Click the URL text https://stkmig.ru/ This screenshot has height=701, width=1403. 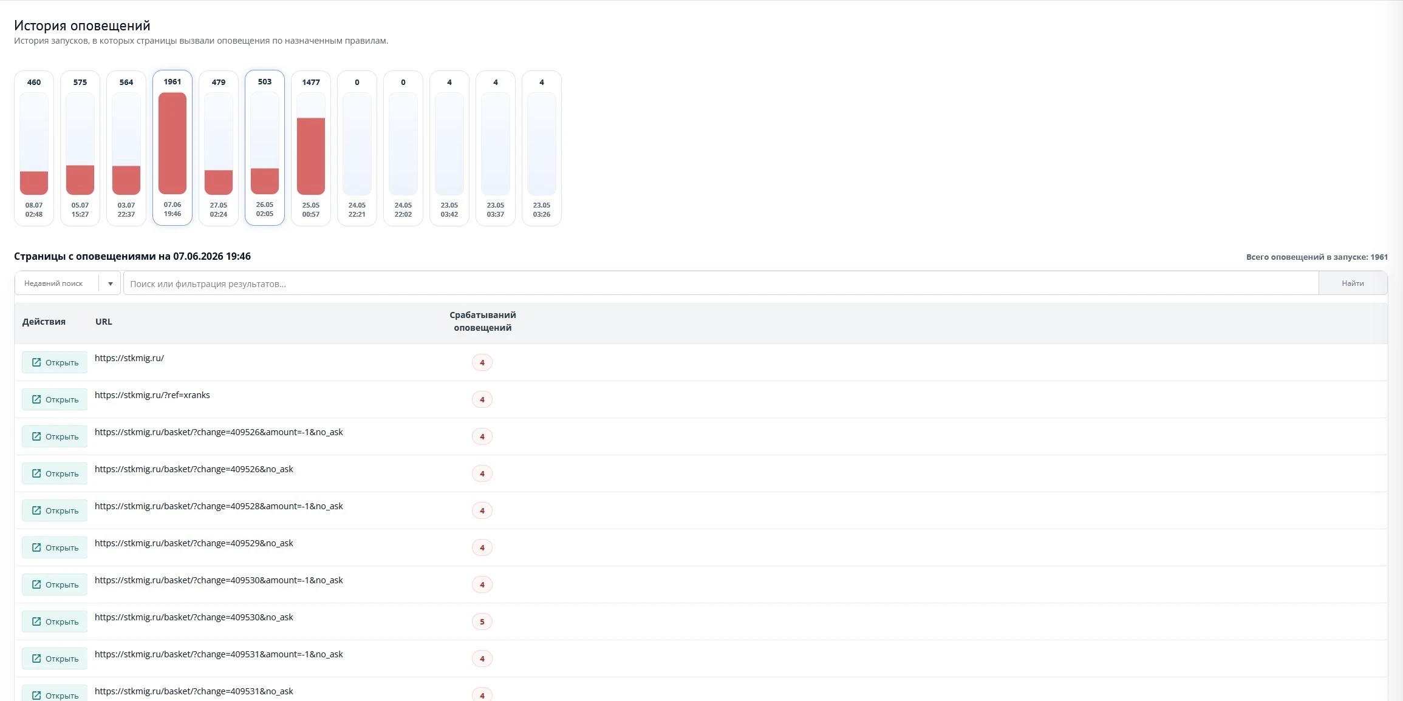[x=129, y=358]
